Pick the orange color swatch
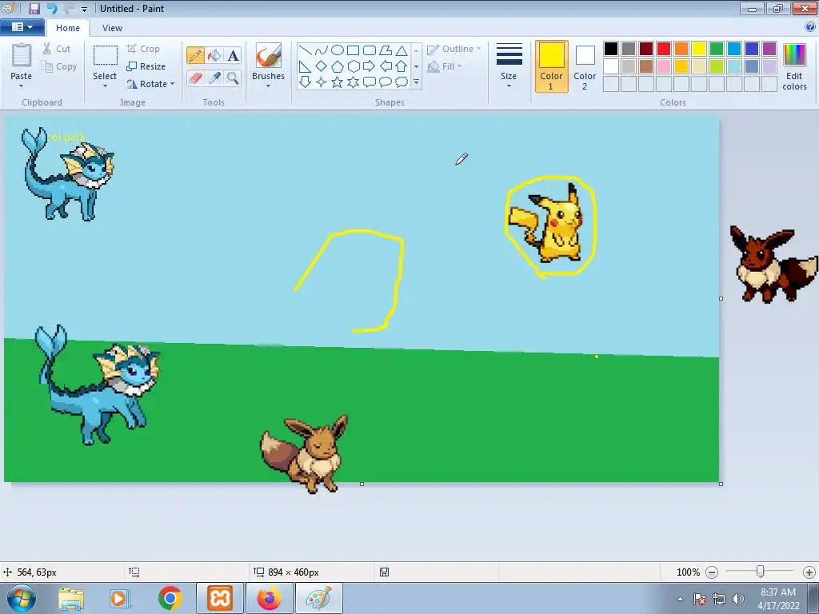This screenshot has height=614, width=819. 681,49
